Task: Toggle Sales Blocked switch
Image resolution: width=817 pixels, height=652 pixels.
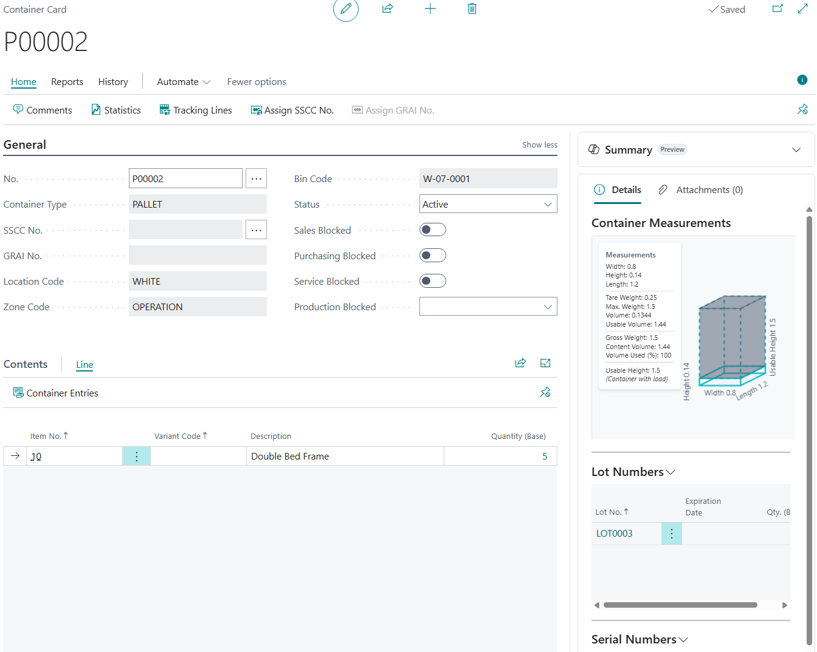Action: [433, 229]
